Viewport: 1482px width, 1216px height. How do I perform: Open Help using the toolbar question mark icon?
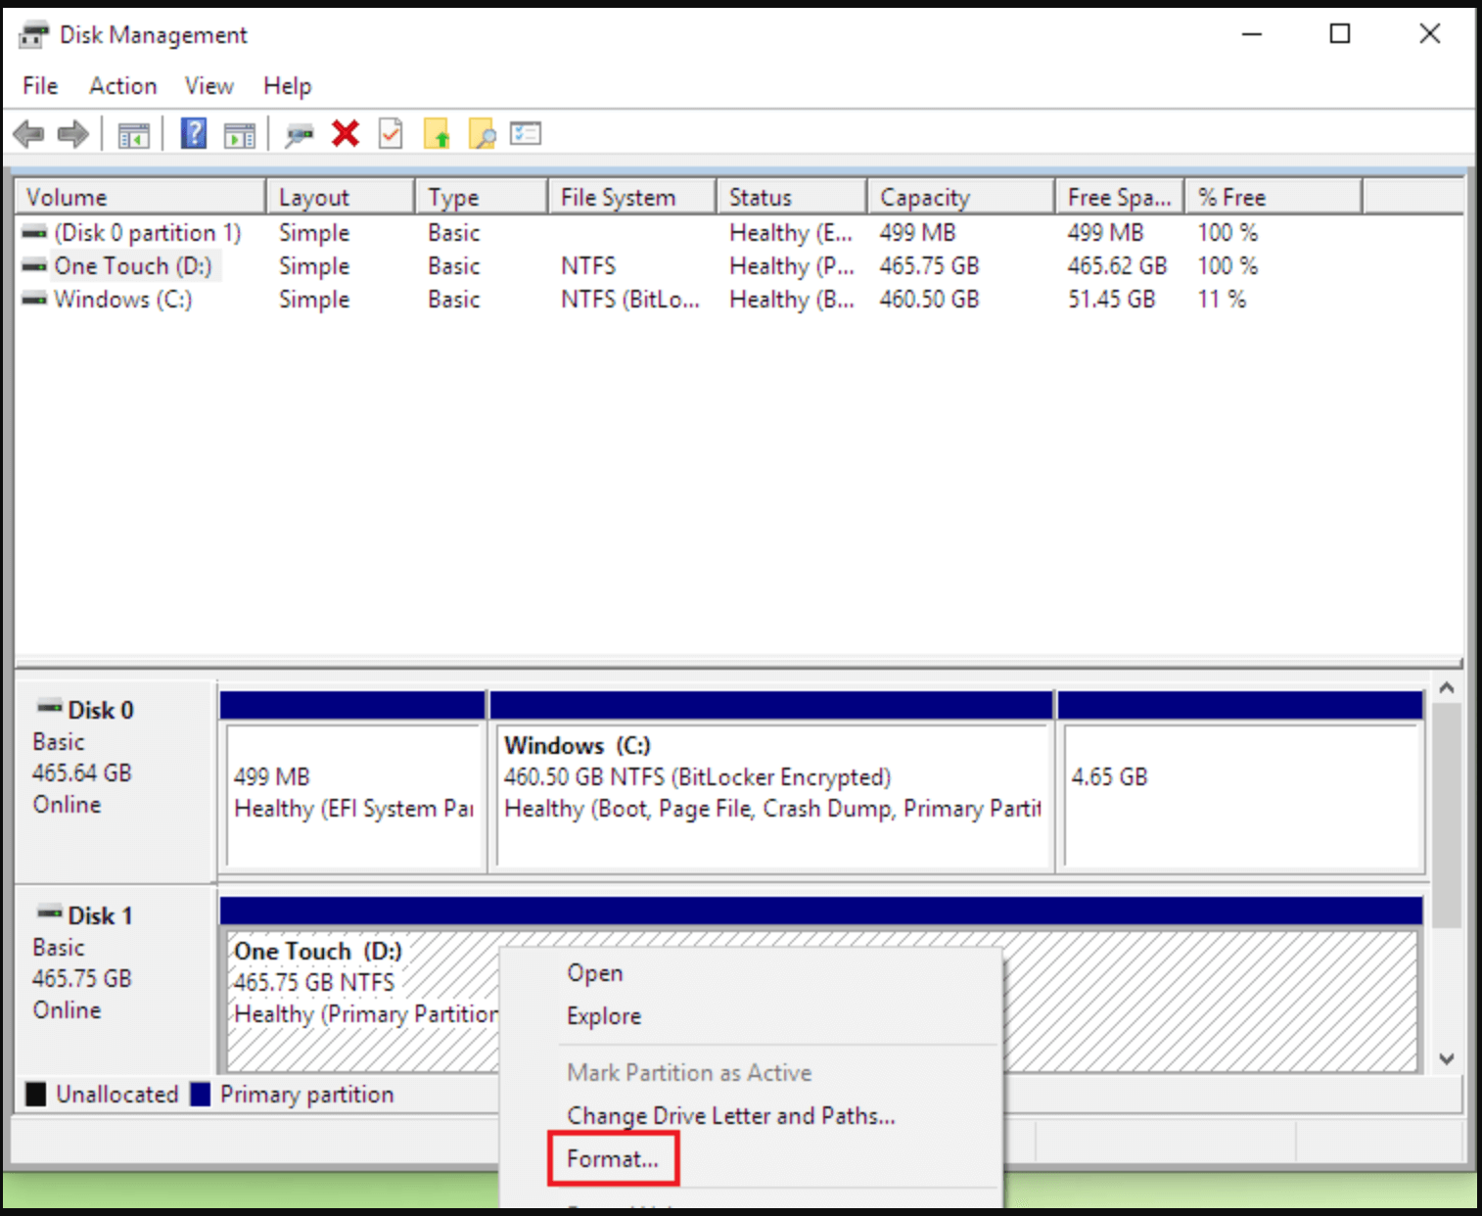[193, 133]
